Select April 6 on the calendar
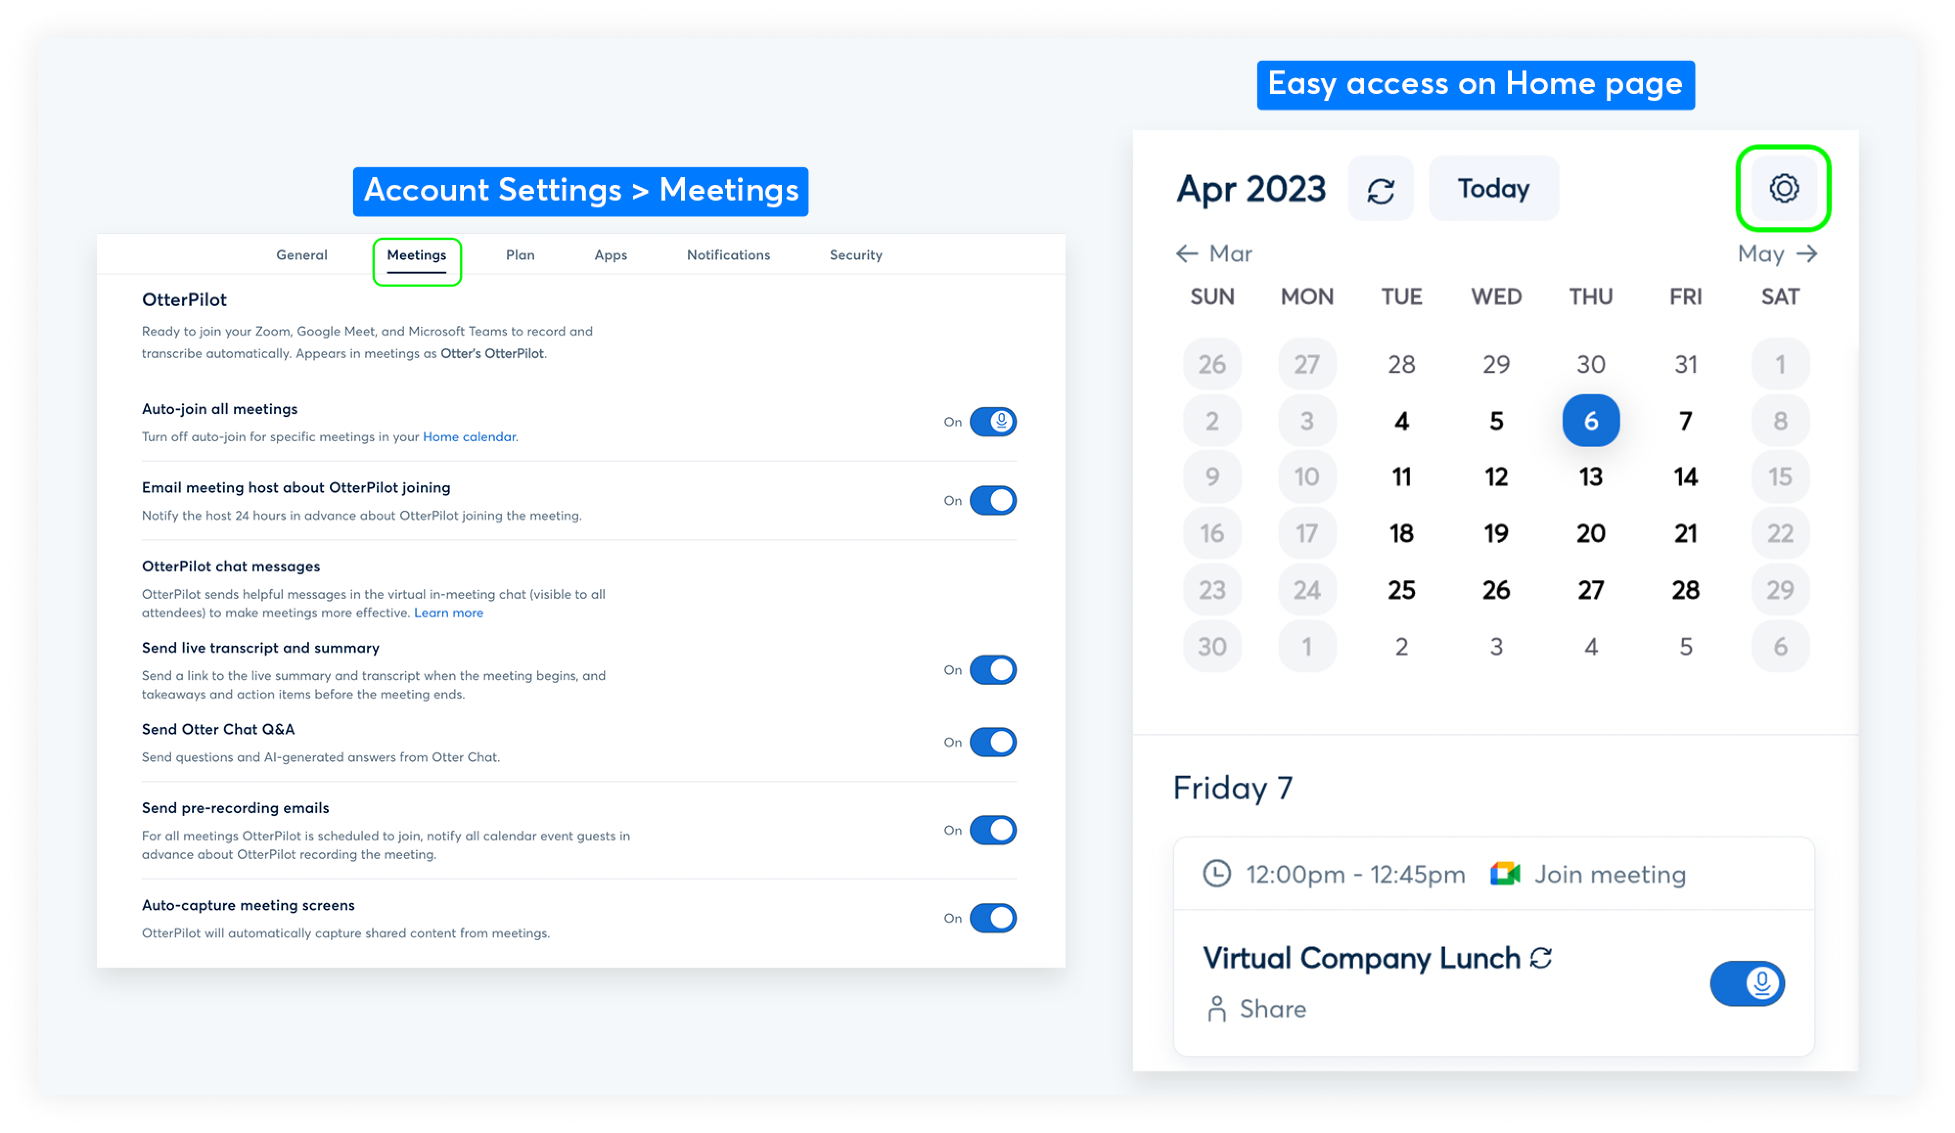 [1591, 421]
